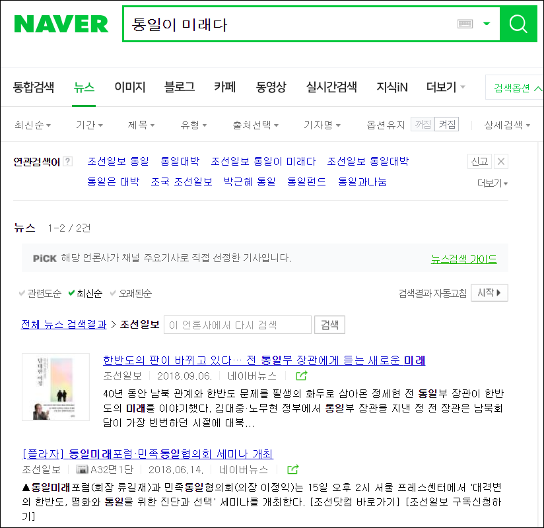Click the 시작 auto-refresh button

(489, 293)
